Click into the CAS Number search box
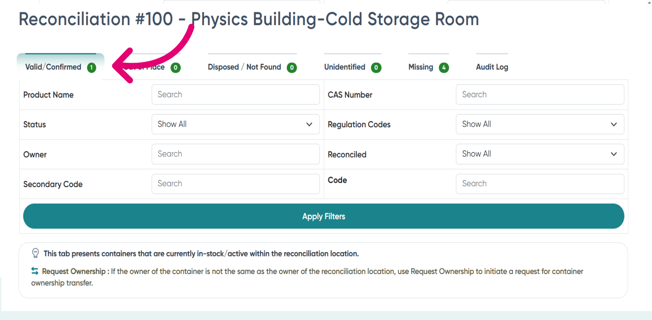The image size is (652, 320). pos(540,94)
